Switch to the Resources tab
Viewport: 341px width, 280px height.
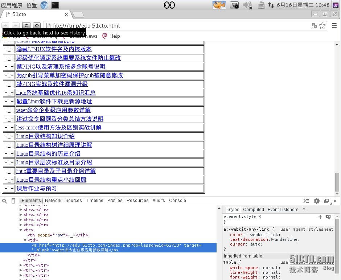137,201
